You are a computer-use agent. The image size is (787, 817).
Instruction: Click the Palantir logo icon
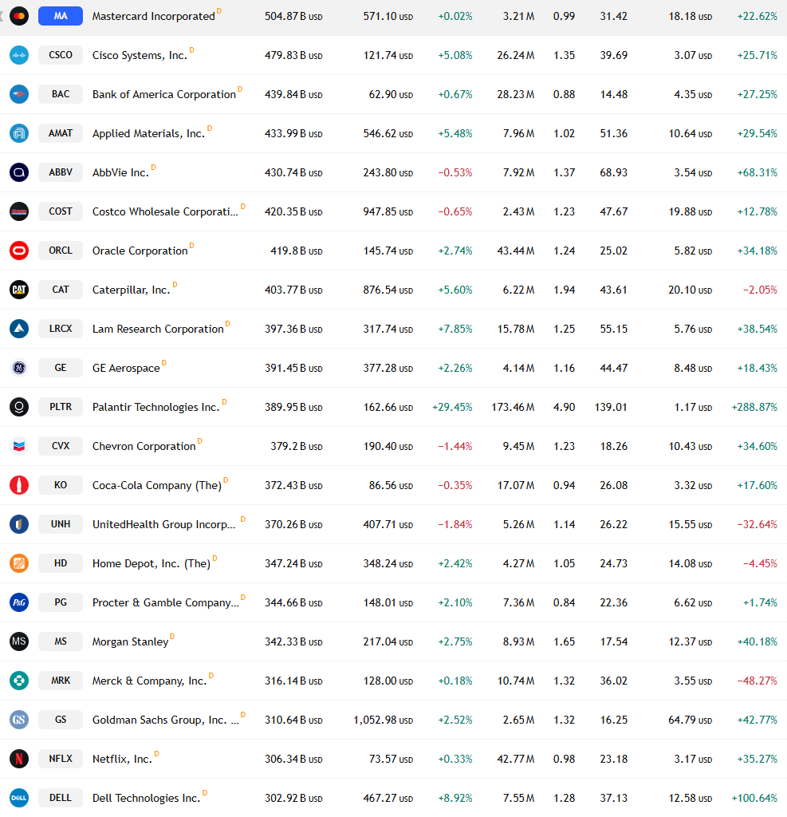[x=19, y=407]
